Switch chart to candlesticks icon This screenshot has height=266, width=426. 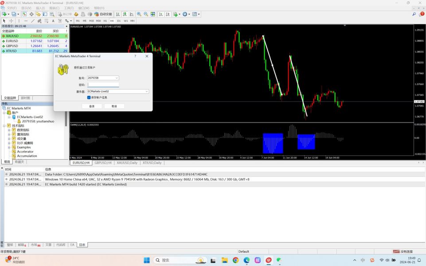pos(125,14)
